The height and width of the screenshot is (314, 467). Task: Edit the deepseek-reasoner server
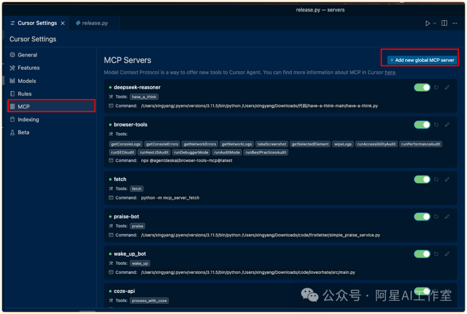[447, 87]
